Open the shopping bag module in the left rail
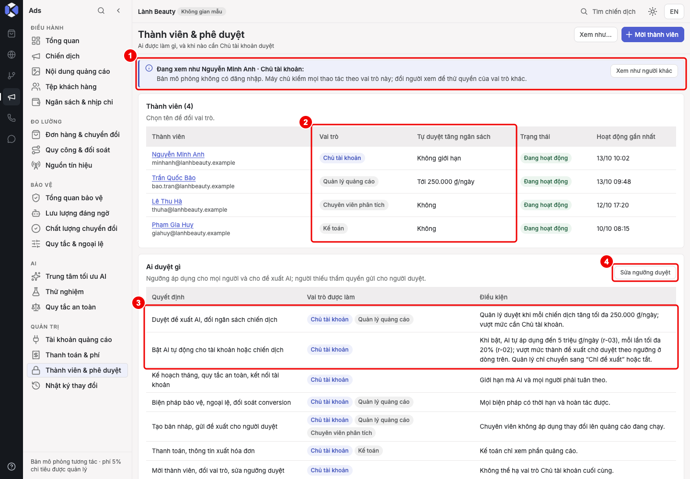The image size is (690, 479). click(x=11, y=34)
